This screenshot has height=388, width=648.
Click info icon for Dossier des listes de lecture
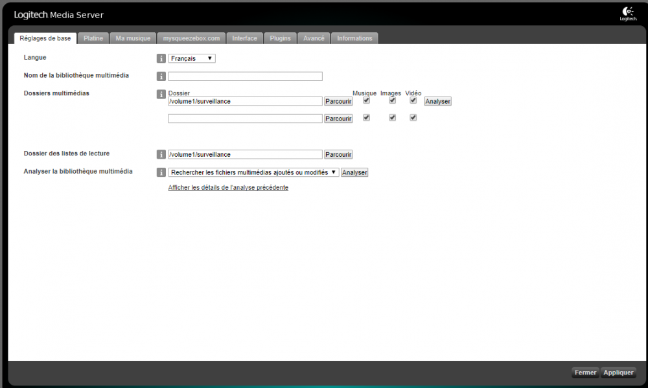point(161,154)
